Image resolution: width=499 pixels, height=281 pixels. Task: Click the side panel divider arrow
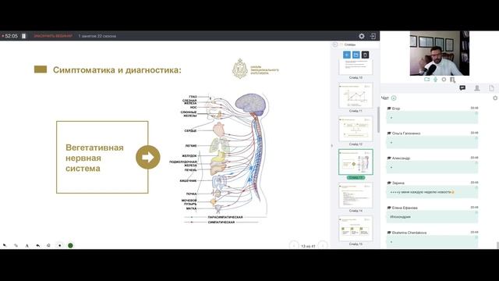tap(332, 146)
